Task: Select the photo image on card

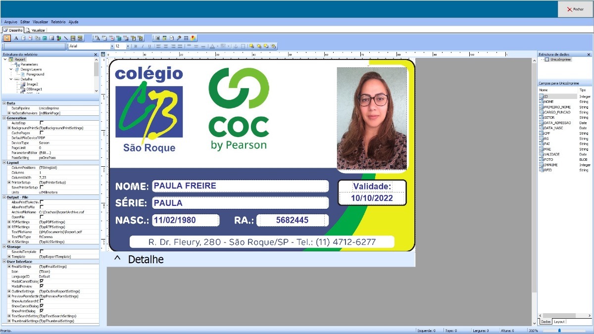Action: tap(372, 119)
